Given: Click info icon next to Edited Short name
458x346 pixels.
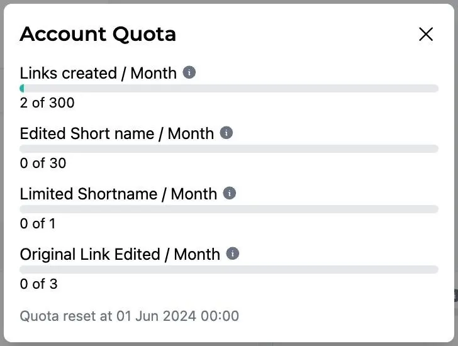Looking at the screenshot, I should coord(226,133).
